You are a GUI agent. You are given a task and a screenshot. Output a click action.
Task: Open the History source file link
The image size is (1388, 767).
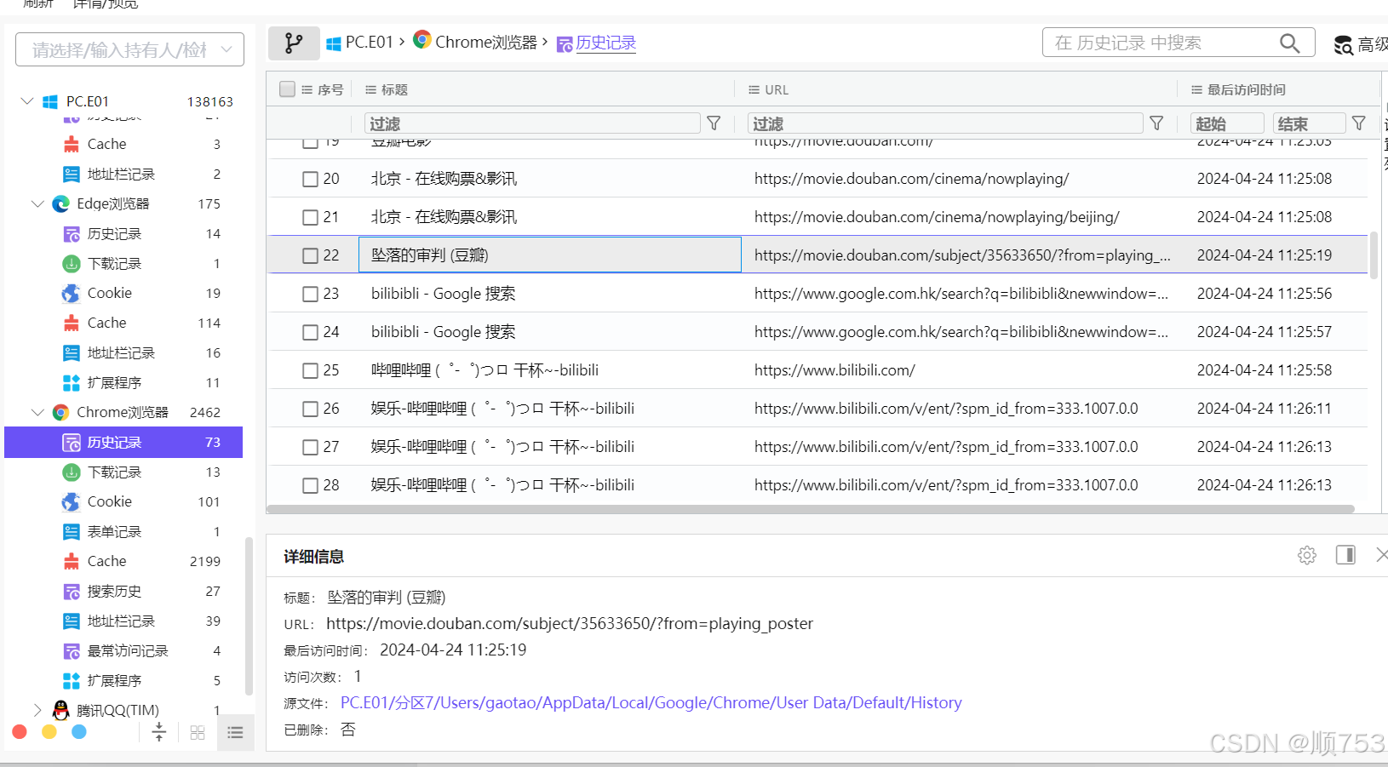(651, 702)
